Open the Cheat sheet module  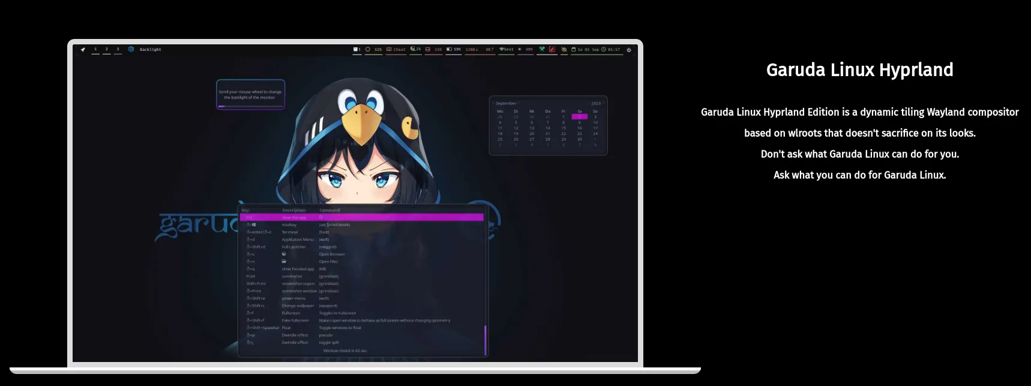(396, 50)
